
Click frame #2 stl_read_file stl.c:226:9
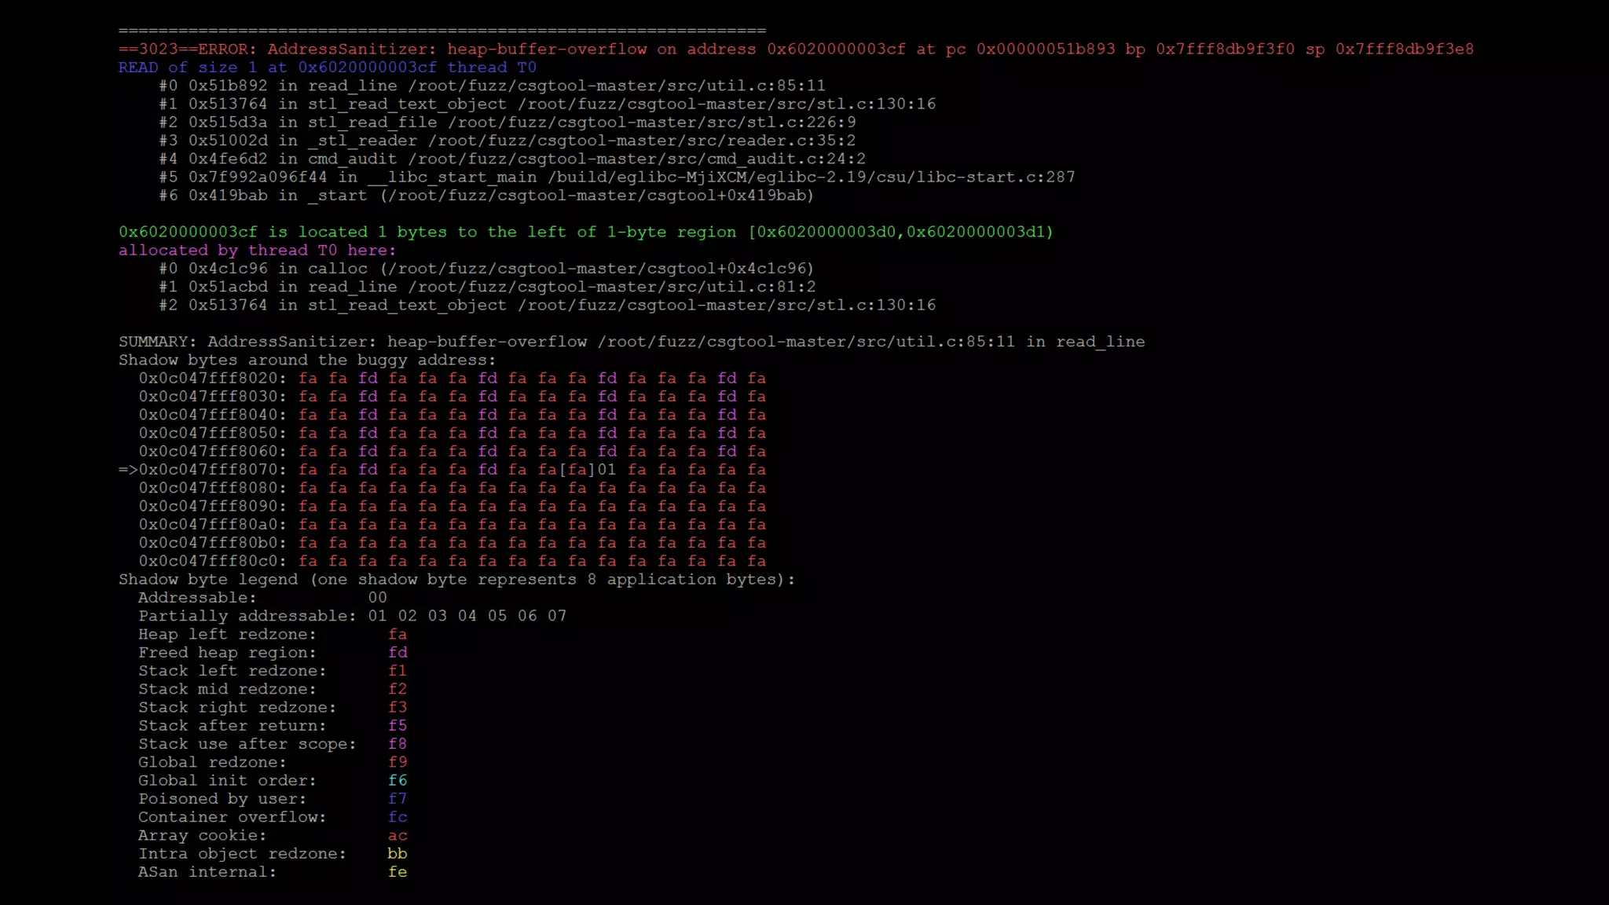pos(508,123)
